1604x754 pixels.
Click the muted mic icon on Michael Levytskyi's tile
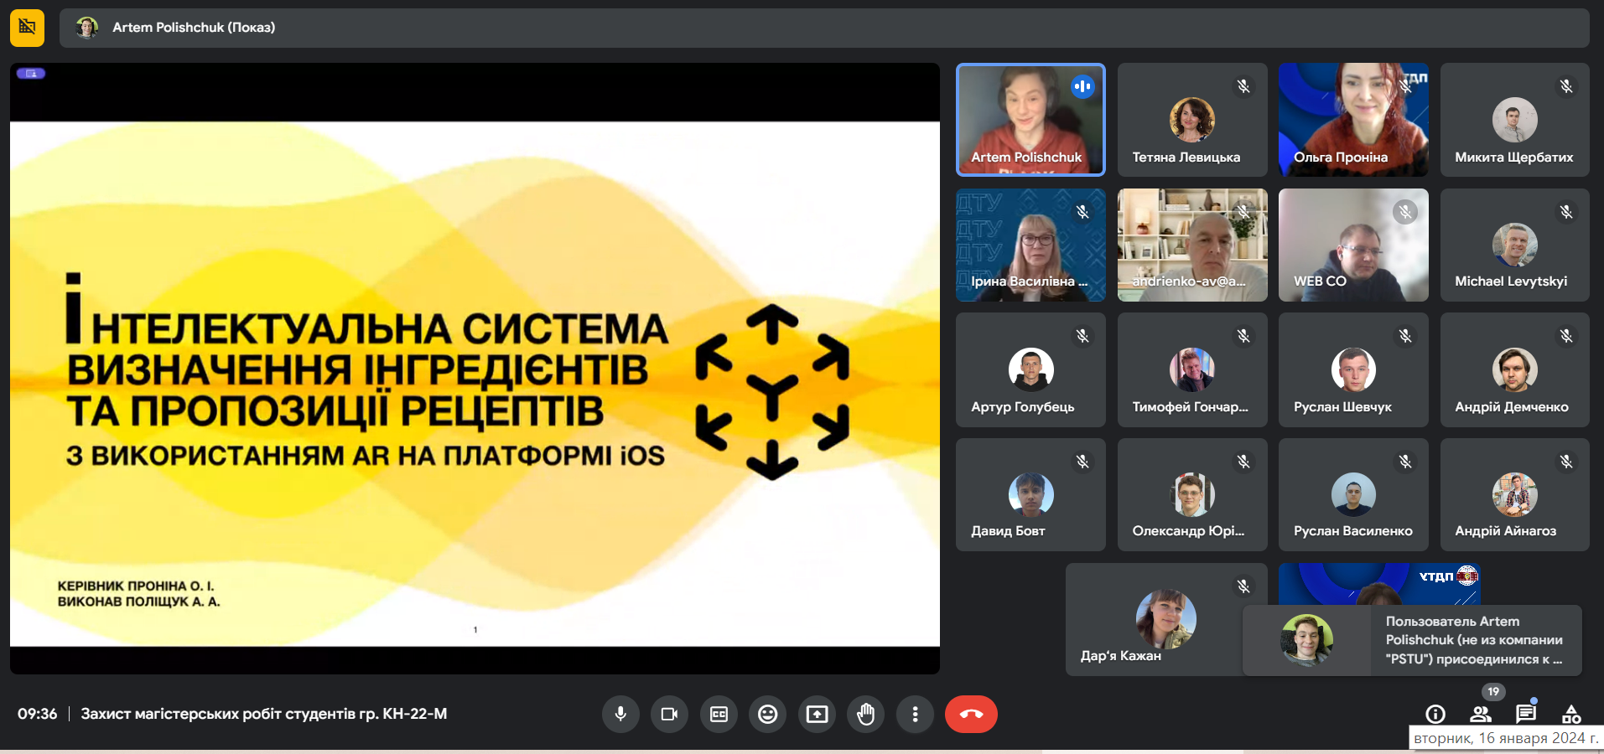point(1566,212)
